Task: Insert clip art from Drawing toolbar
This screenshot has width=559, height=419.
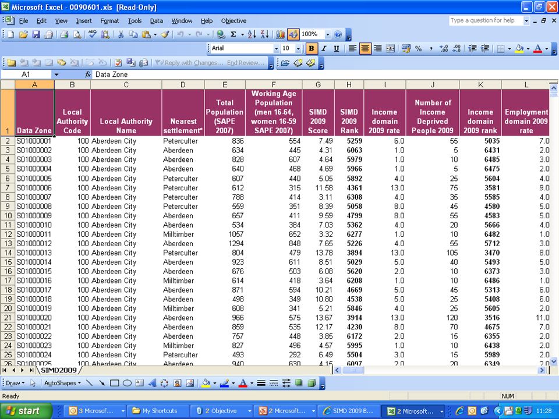Action: pyautogui.click(x=177, y=383)
